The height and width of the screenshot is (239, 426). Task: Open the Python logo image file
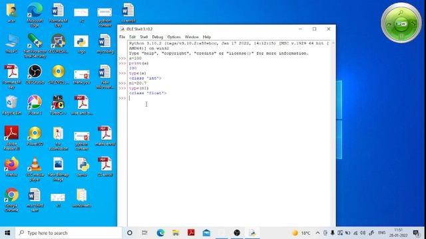(81, 44)
